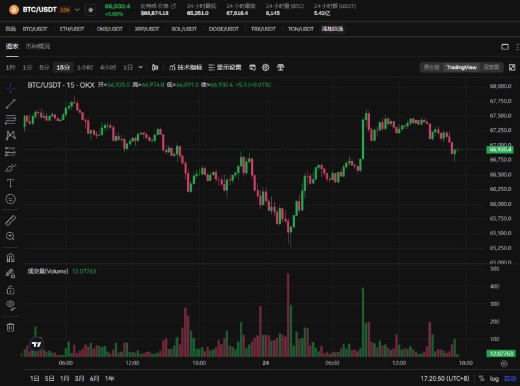
Task: Open the emoji sticker tool
Action: pyautogui.click(x=10, y=199)
